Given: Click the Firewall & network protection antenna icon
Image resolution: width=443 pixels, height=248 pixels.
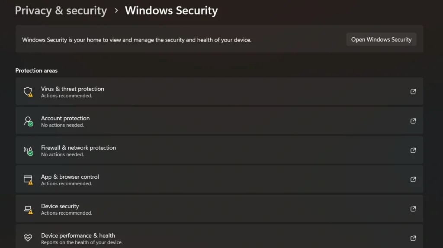Looking at the screenshot, I should coord(28,151).
